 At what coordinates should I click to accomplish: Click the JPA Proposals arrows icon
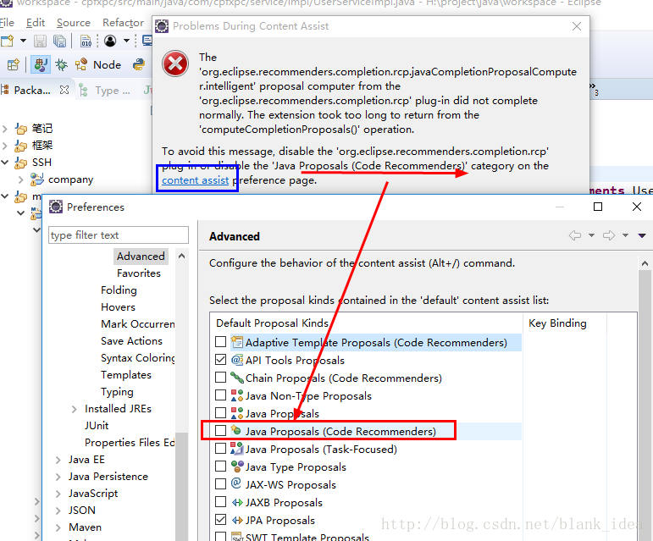pos(237,520)
